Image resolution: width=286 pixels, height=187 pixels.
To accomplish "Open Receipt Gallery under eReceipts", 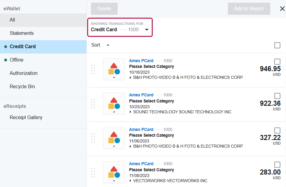I will [26, 118].
